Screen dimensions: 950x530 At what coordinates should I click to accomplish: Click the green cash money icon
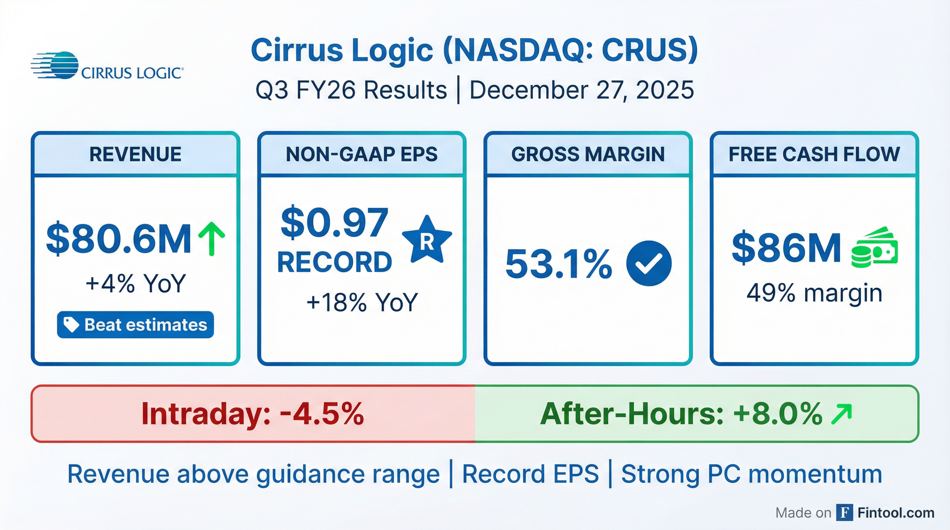(x=874, y=248)
